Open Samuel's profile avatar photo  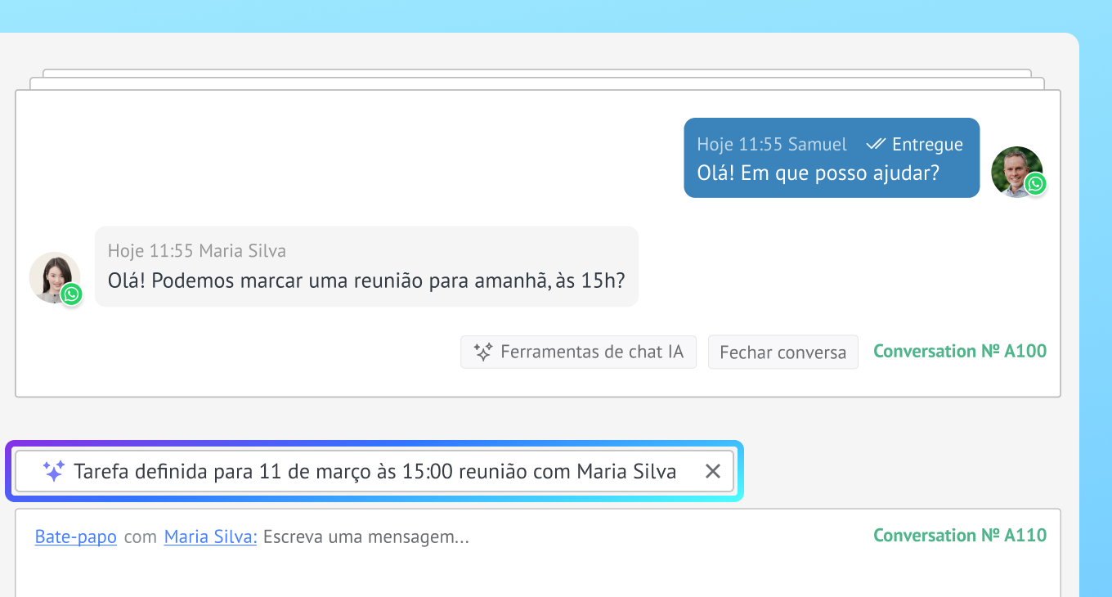[x=1016, y=172]
